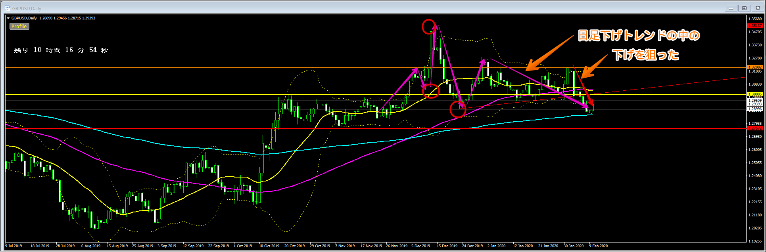Select the orange 1.32082 price label

pos(754,67)
